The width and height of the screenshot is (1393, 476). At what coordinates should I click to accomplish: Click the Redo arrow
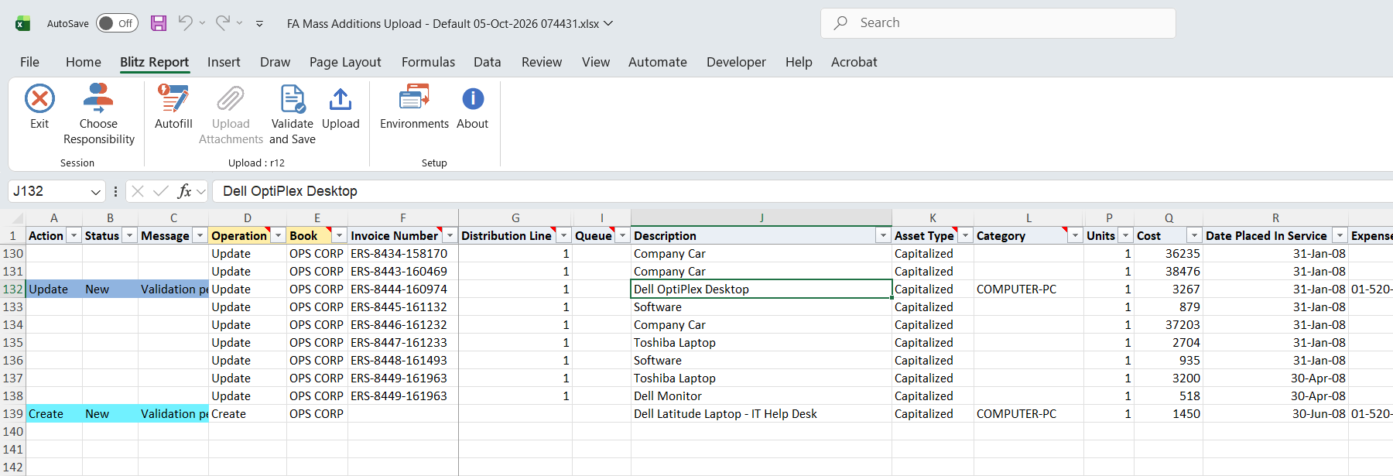pyautogui.click(x=222, y=23)
